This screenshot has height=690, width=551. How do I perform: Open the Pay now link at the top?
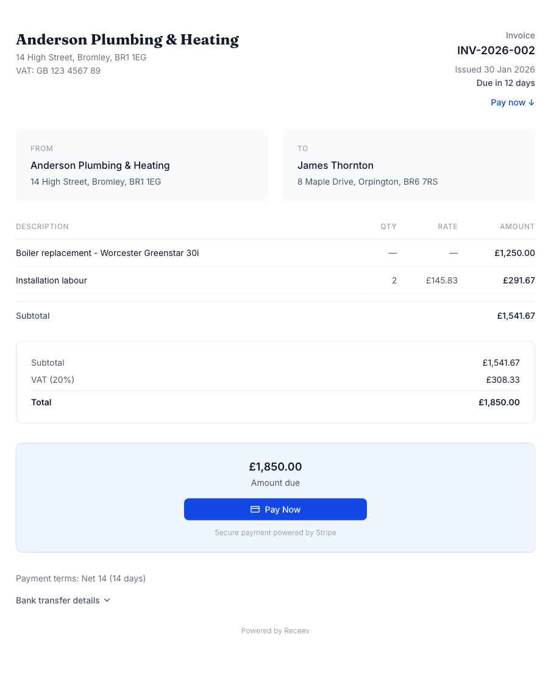(x=508, y=102)
